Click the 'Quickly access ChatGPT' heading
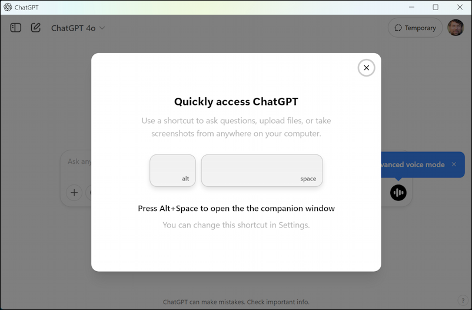The image size is (472, 310). pos(236,101)
